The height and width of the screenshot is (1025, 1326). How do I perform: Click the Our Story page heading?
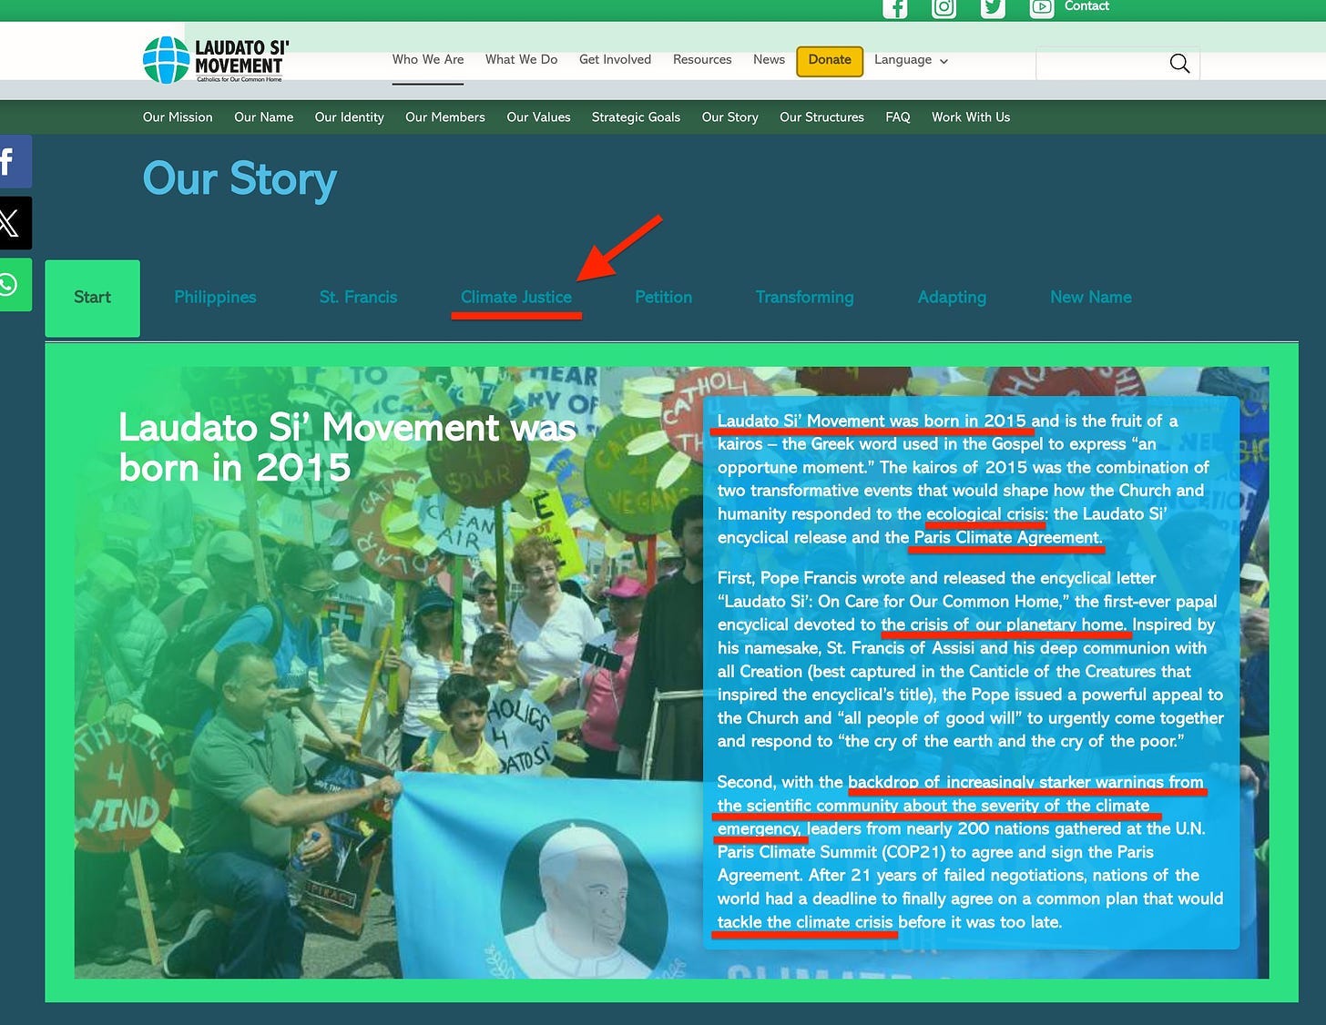240,179
